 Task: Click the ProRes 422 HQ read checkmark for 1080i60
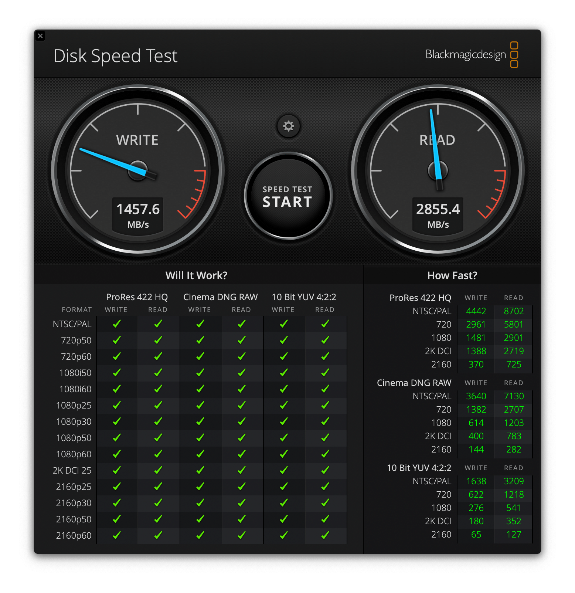[x=158, y=389]
